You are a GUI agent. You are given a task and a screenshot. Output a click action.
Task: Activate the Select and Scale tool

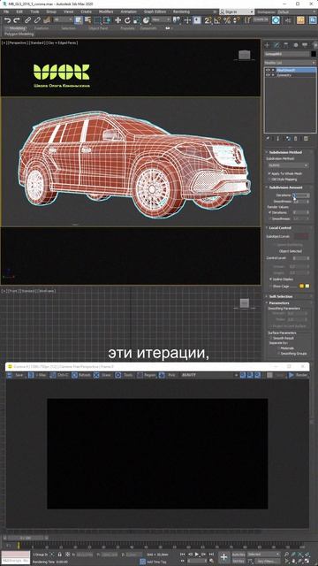coord(137,20)
